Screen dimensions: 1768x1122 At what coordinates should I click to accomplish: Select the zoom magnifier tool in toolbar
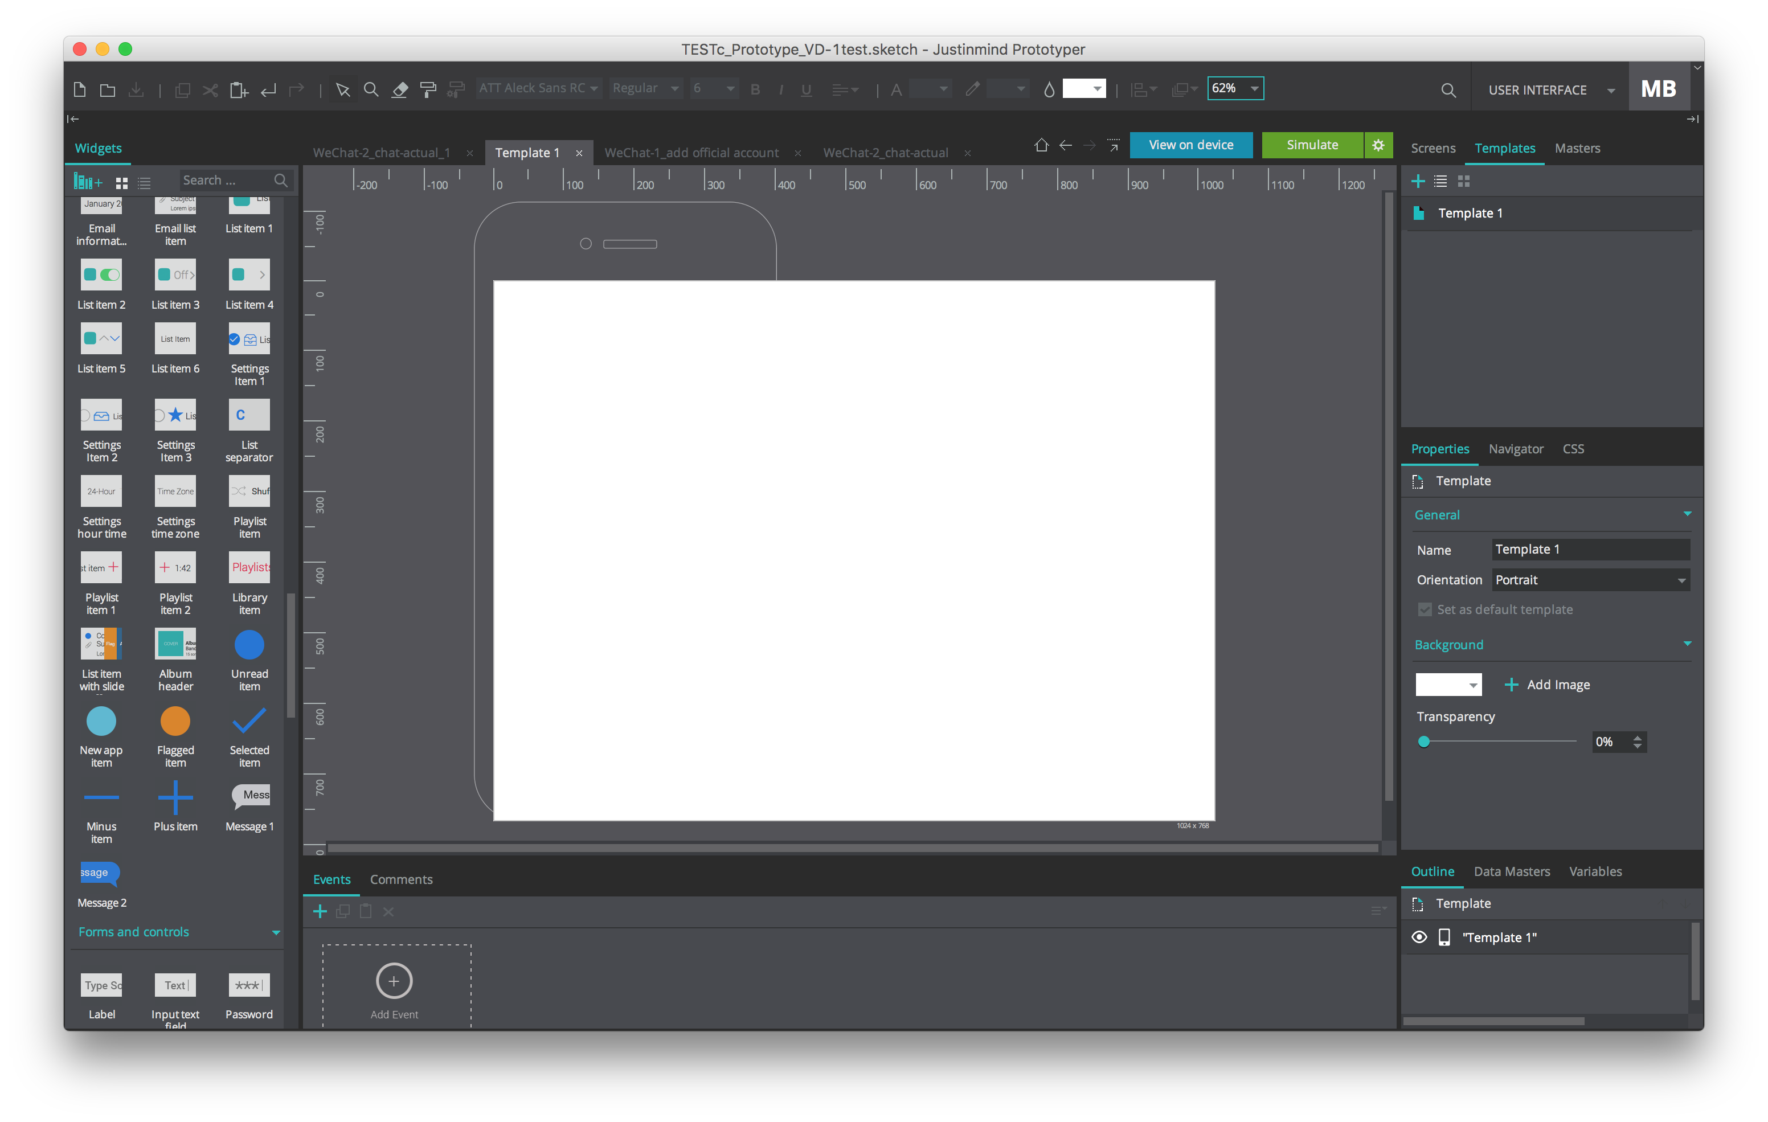[x=371, y=89]
